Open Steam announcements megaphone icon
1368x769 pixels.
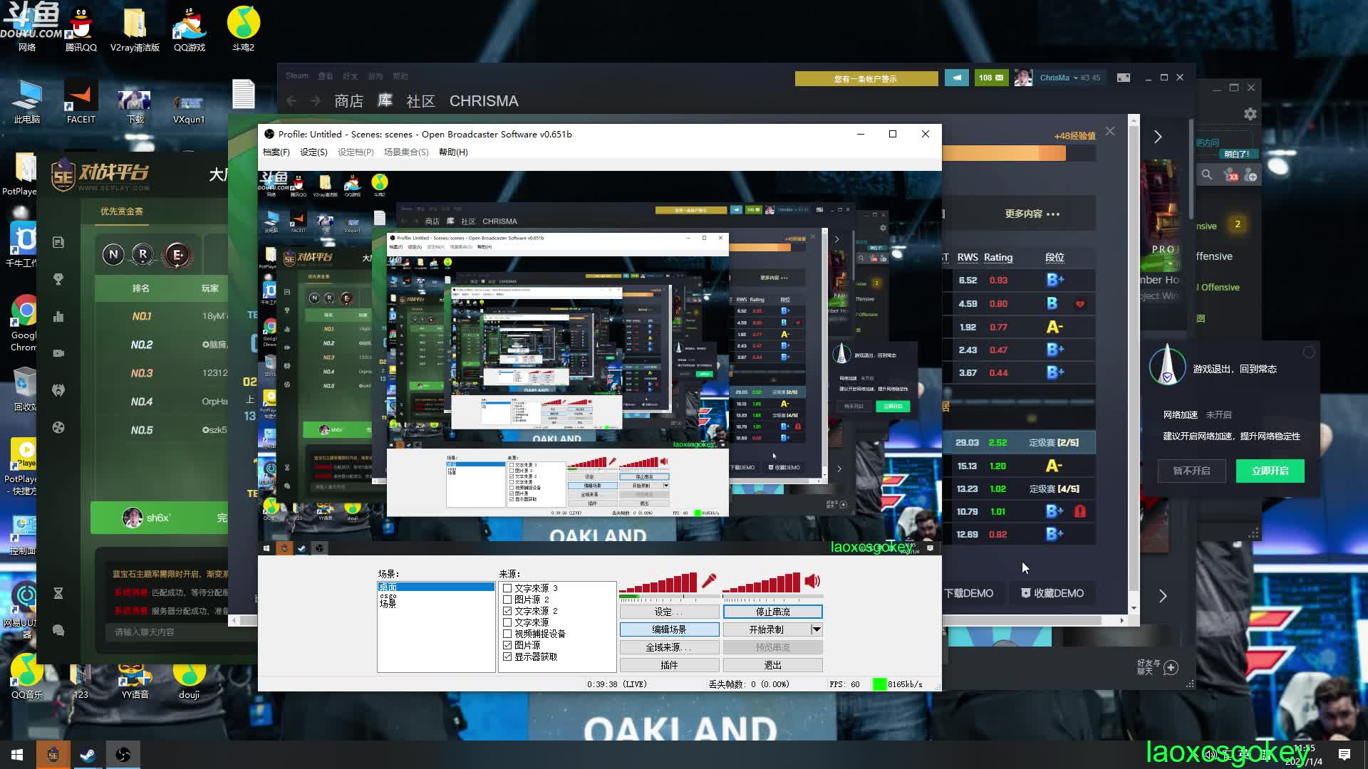coord(957,78)
